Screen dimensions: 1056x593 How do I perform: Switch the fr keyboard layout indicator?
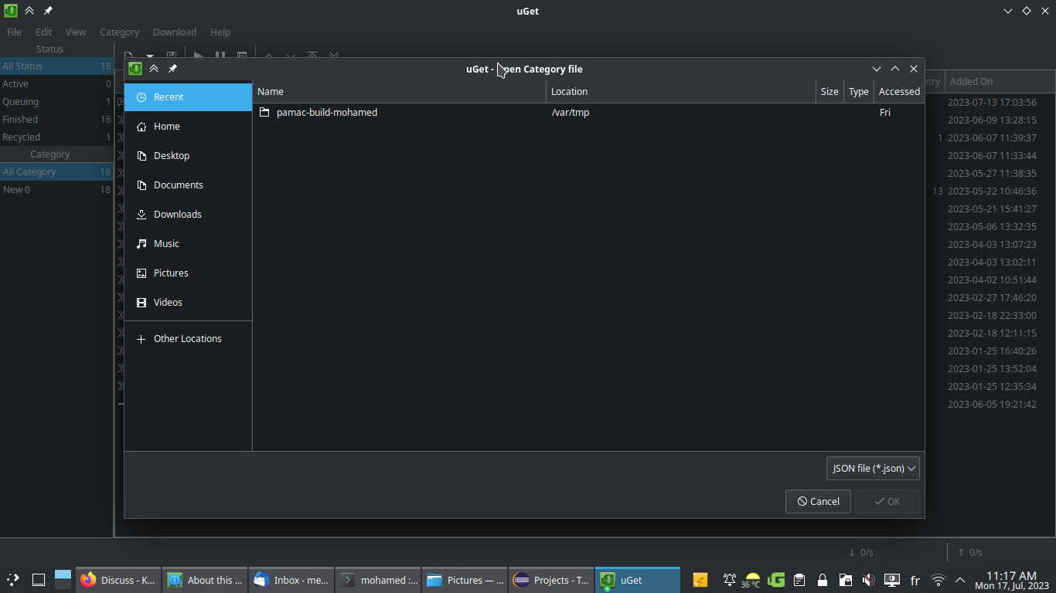[x=915, y=580]
